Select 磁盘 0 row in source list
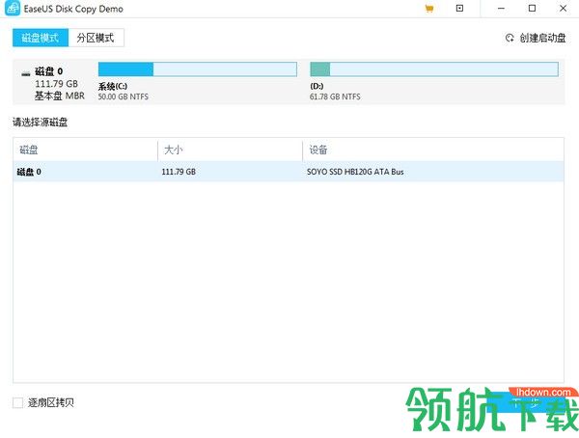This screenshot has height=438, width=579. point(289,172)
